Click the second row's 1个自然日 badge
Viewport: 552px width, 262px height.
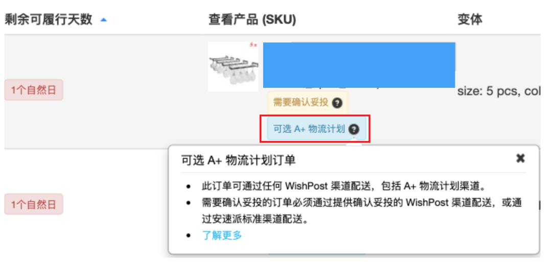point(34,204)
